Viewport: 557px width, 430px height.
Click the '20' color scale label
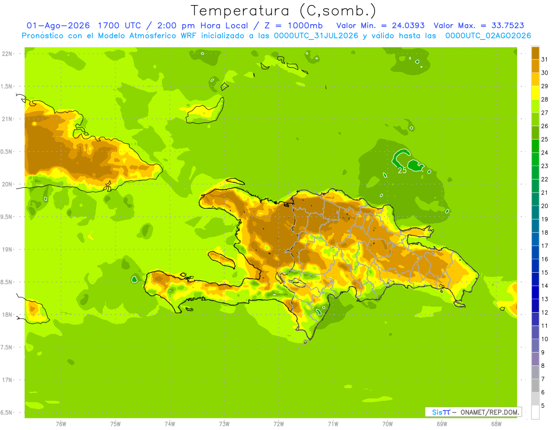tap(545, 206)
